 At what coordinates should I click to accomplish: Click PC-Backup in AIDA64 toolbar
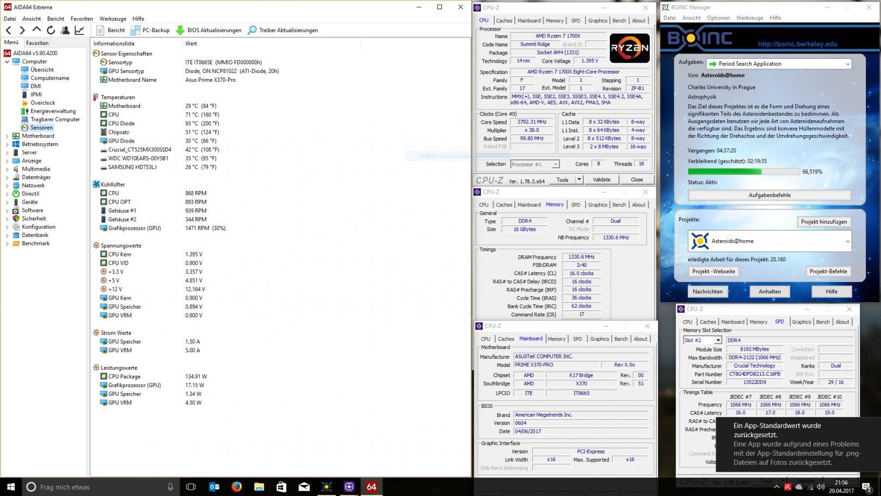click(x=150, y=30)
